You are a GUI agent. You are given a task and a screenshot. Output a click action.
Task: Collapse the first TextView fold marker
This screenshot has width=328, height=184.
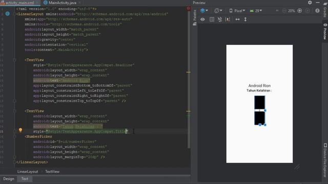coord(14,60)
